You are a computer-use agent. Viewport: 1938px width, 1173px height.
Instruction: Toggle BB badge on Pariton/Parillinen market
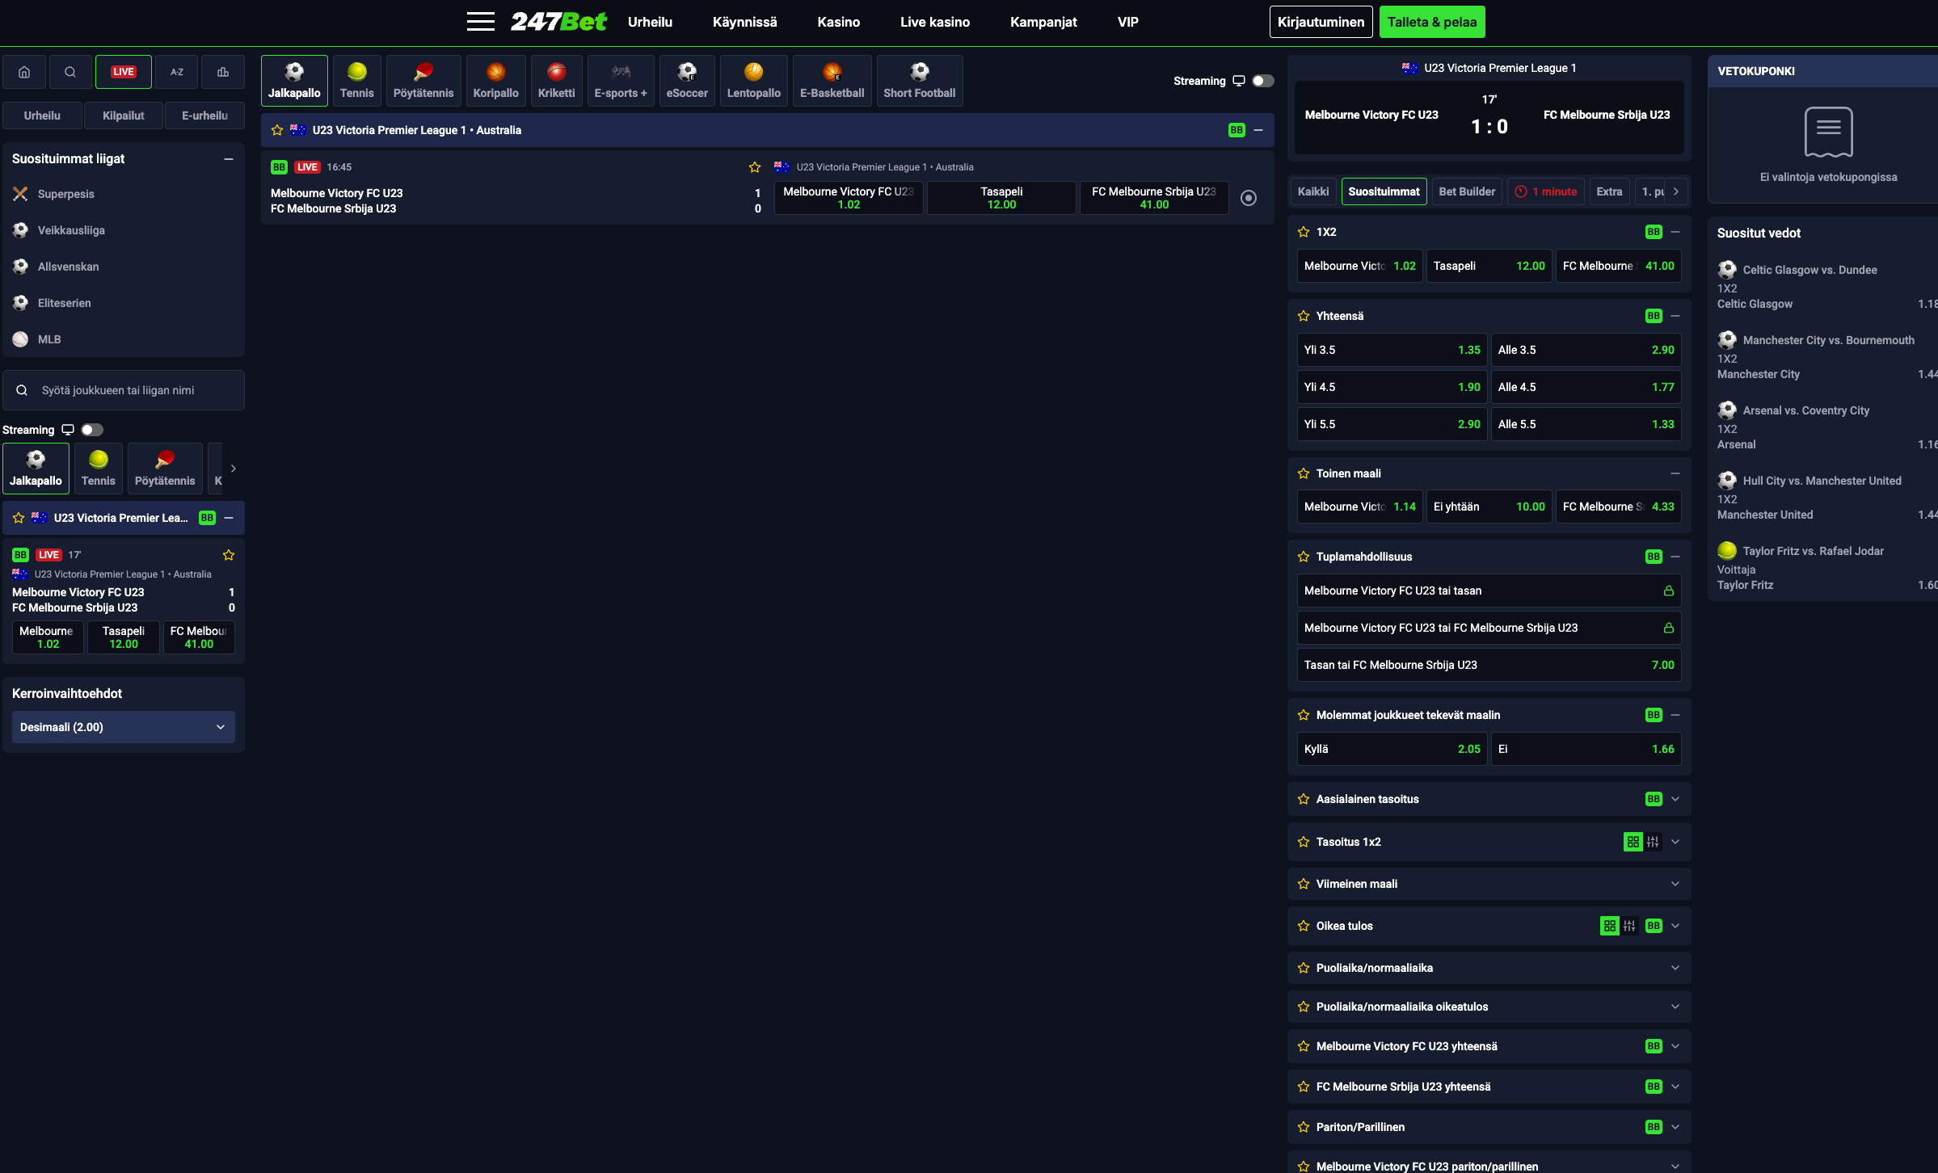click(1654, 1127)
